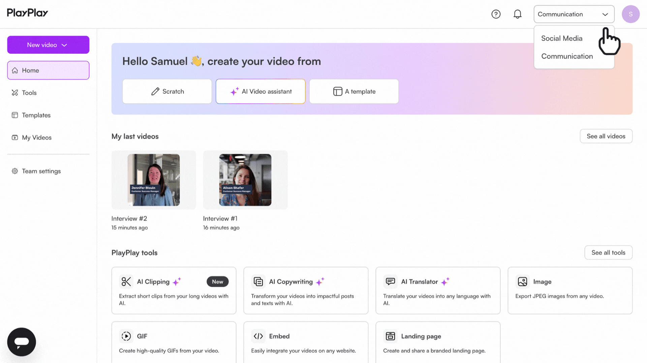Viewport: 647px width, 363px height.
Task: Start with AI Video assistant button
Action: click(260, 91)
